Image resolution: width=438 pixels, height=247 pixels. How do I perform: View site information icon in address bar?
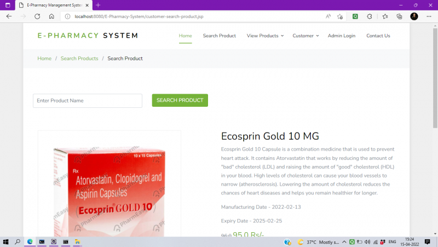[67, 16]
